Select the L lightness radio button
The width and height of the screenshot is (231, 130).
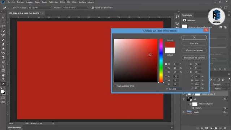tap(188, 64)
